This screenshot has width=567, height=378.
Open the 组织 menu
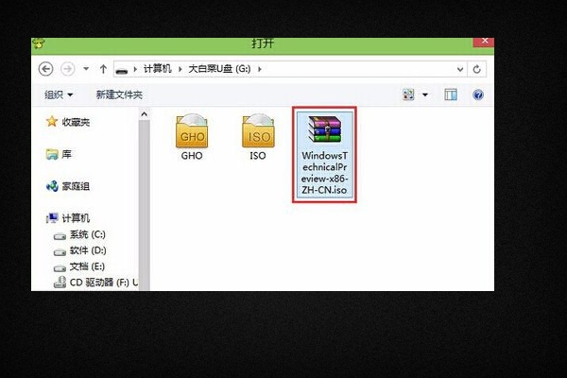[x=58, y=95]
